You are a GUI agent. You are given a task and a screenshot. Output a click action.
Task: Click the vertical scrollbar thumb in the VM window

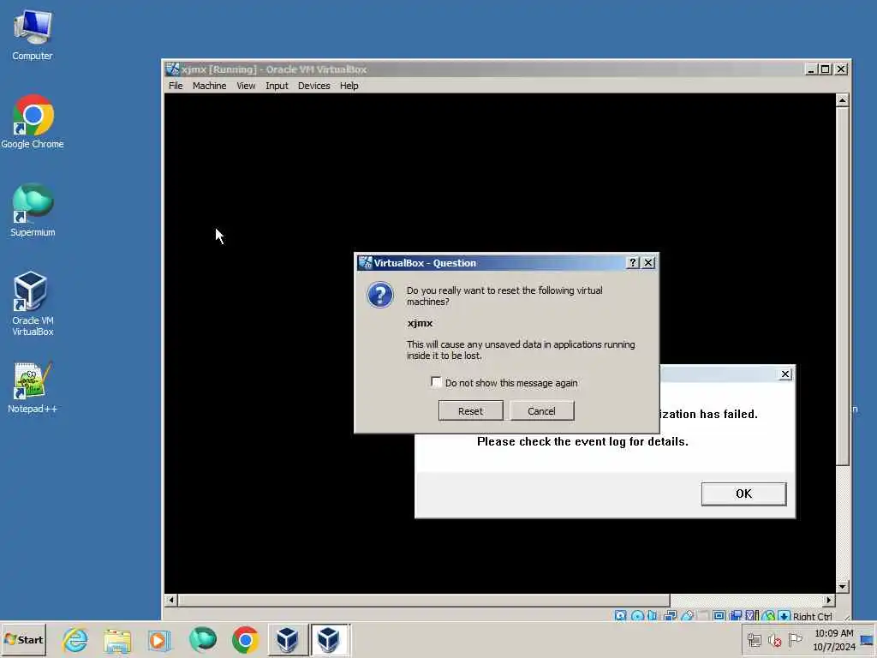(x=842, y=286)
